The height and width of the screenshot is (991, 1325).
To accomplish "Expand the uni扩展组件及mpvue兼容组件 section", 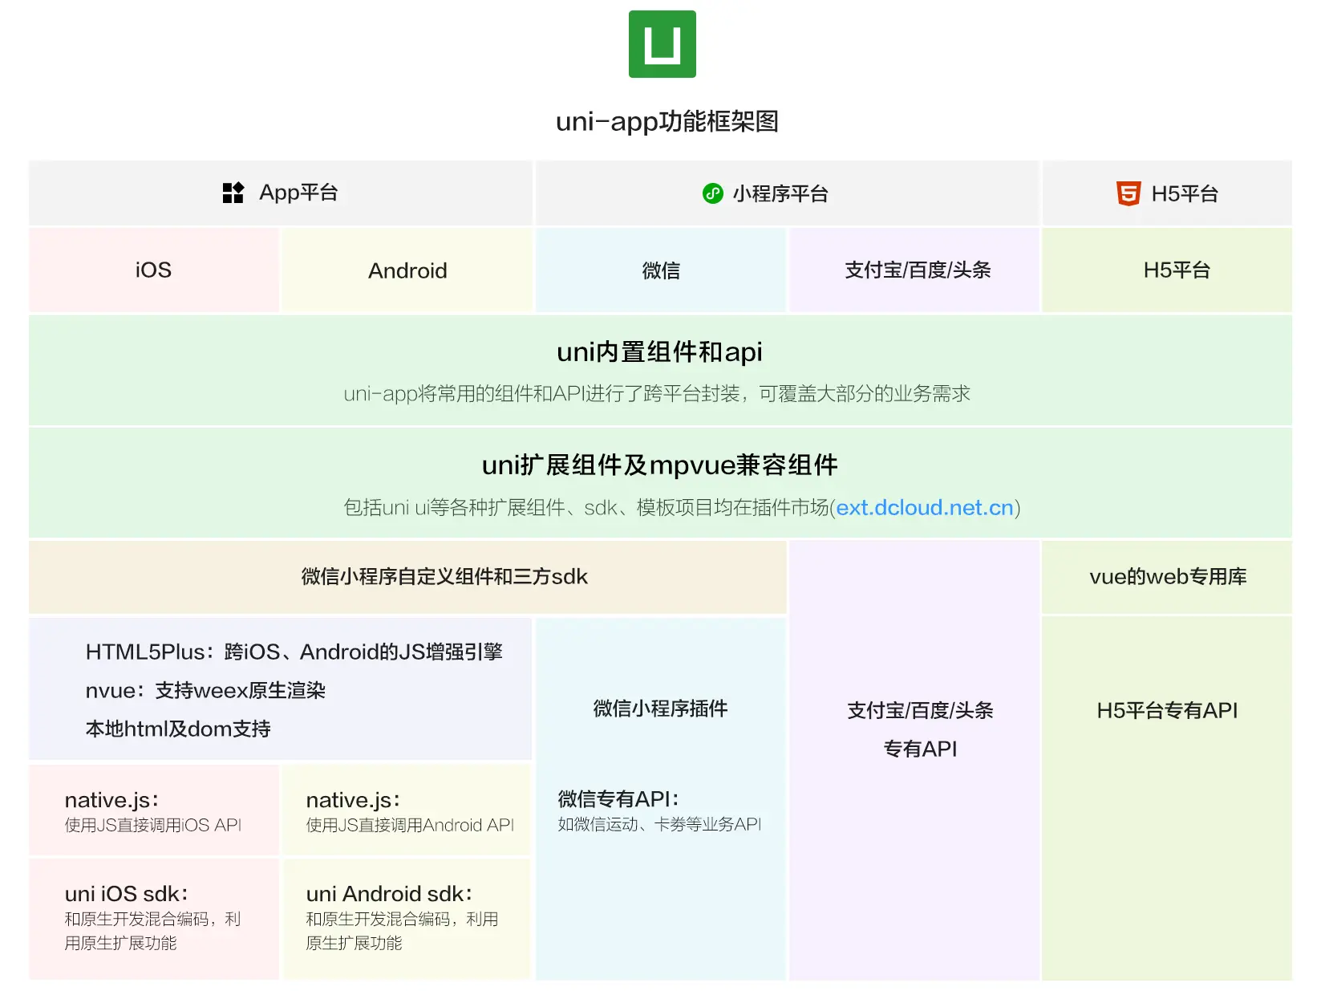I will click(661, 482).
